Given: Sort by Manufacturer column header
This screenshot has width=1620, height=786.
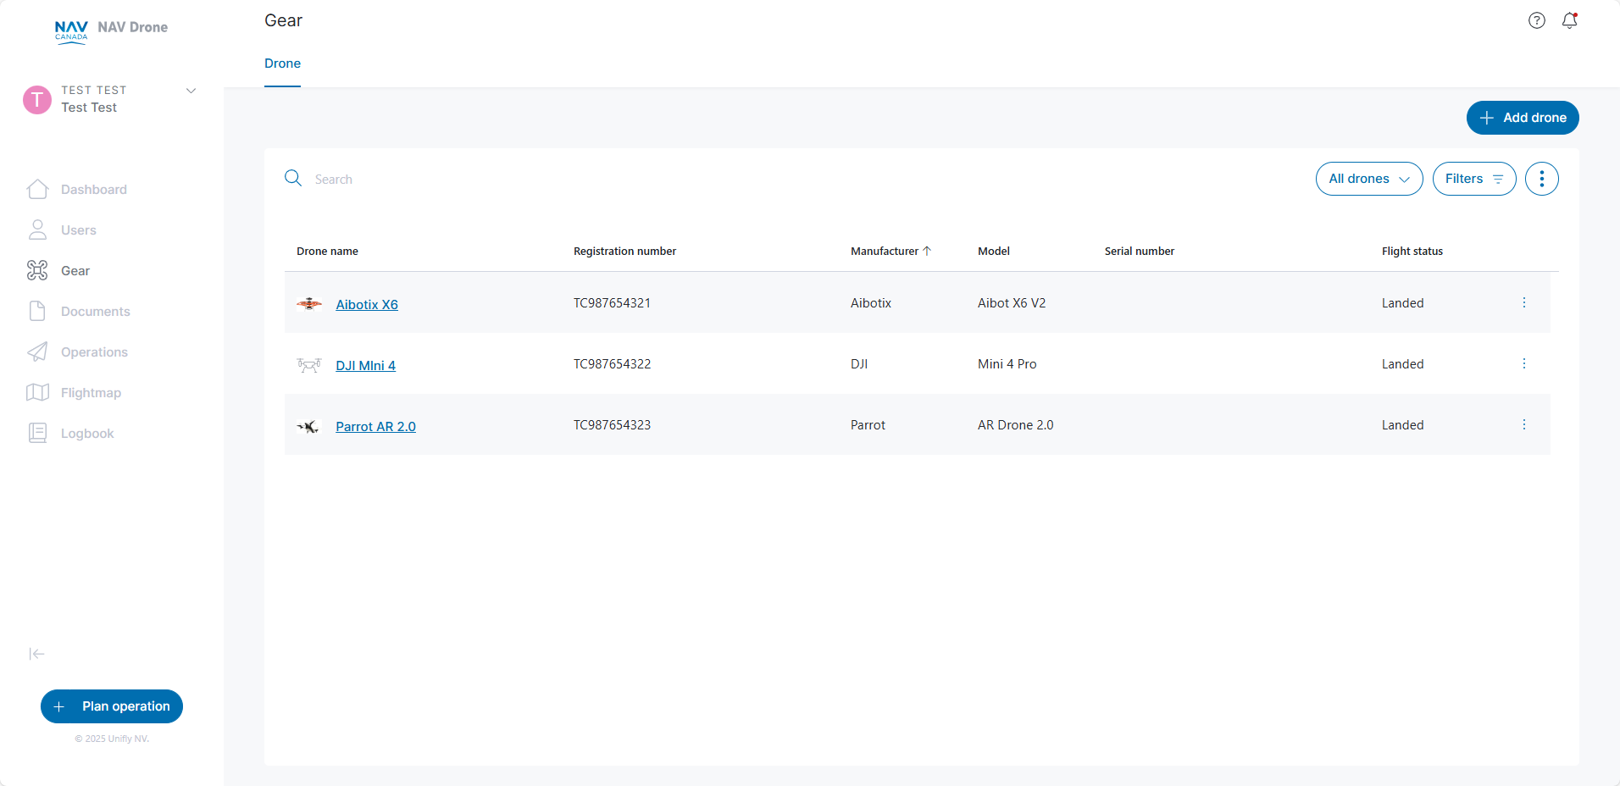Looking at the screenshot, I should pyautogui.click(x=890, y=251).
